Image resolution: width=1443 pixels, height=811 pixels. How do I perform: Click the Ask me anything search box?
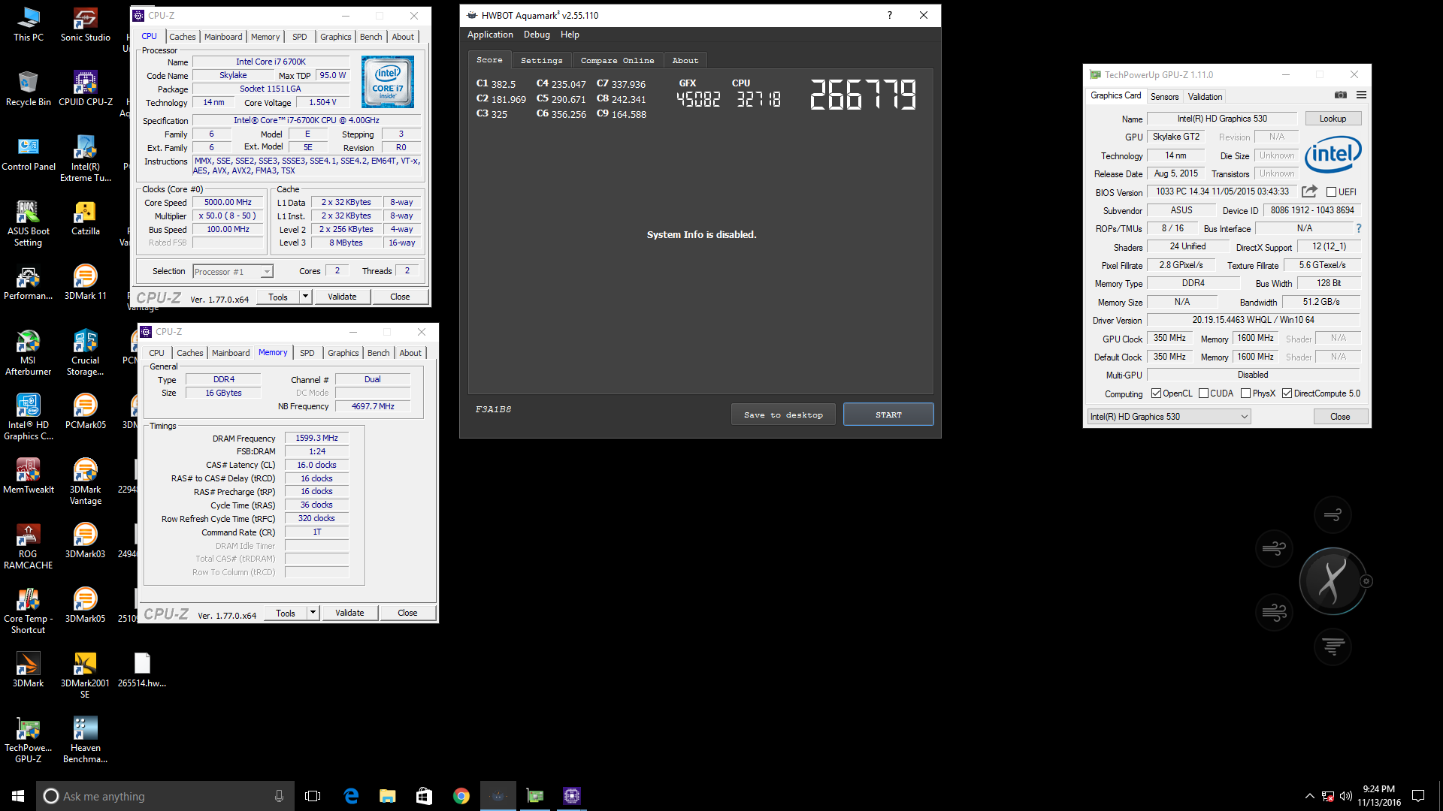pos(165,796)
